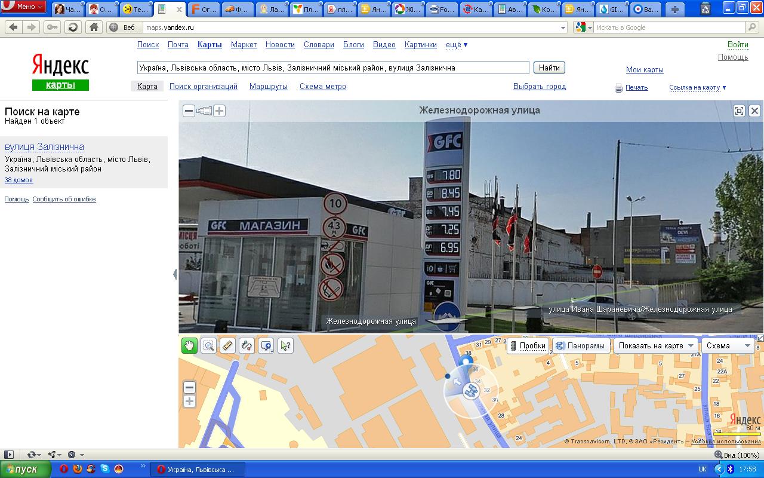Open the Вид (100%) zoom dropdown
The image size is (764, 478).
(x=737, y=455)
